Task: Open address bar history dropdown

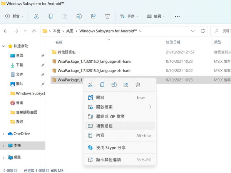Action: pyautogui.click(x=193, y=31)
